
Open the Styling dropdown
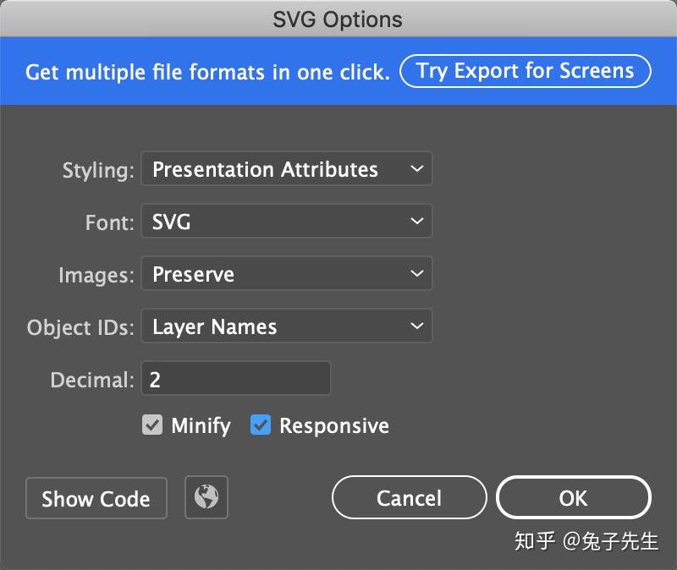pyautogui.click(x=286, y=169)
